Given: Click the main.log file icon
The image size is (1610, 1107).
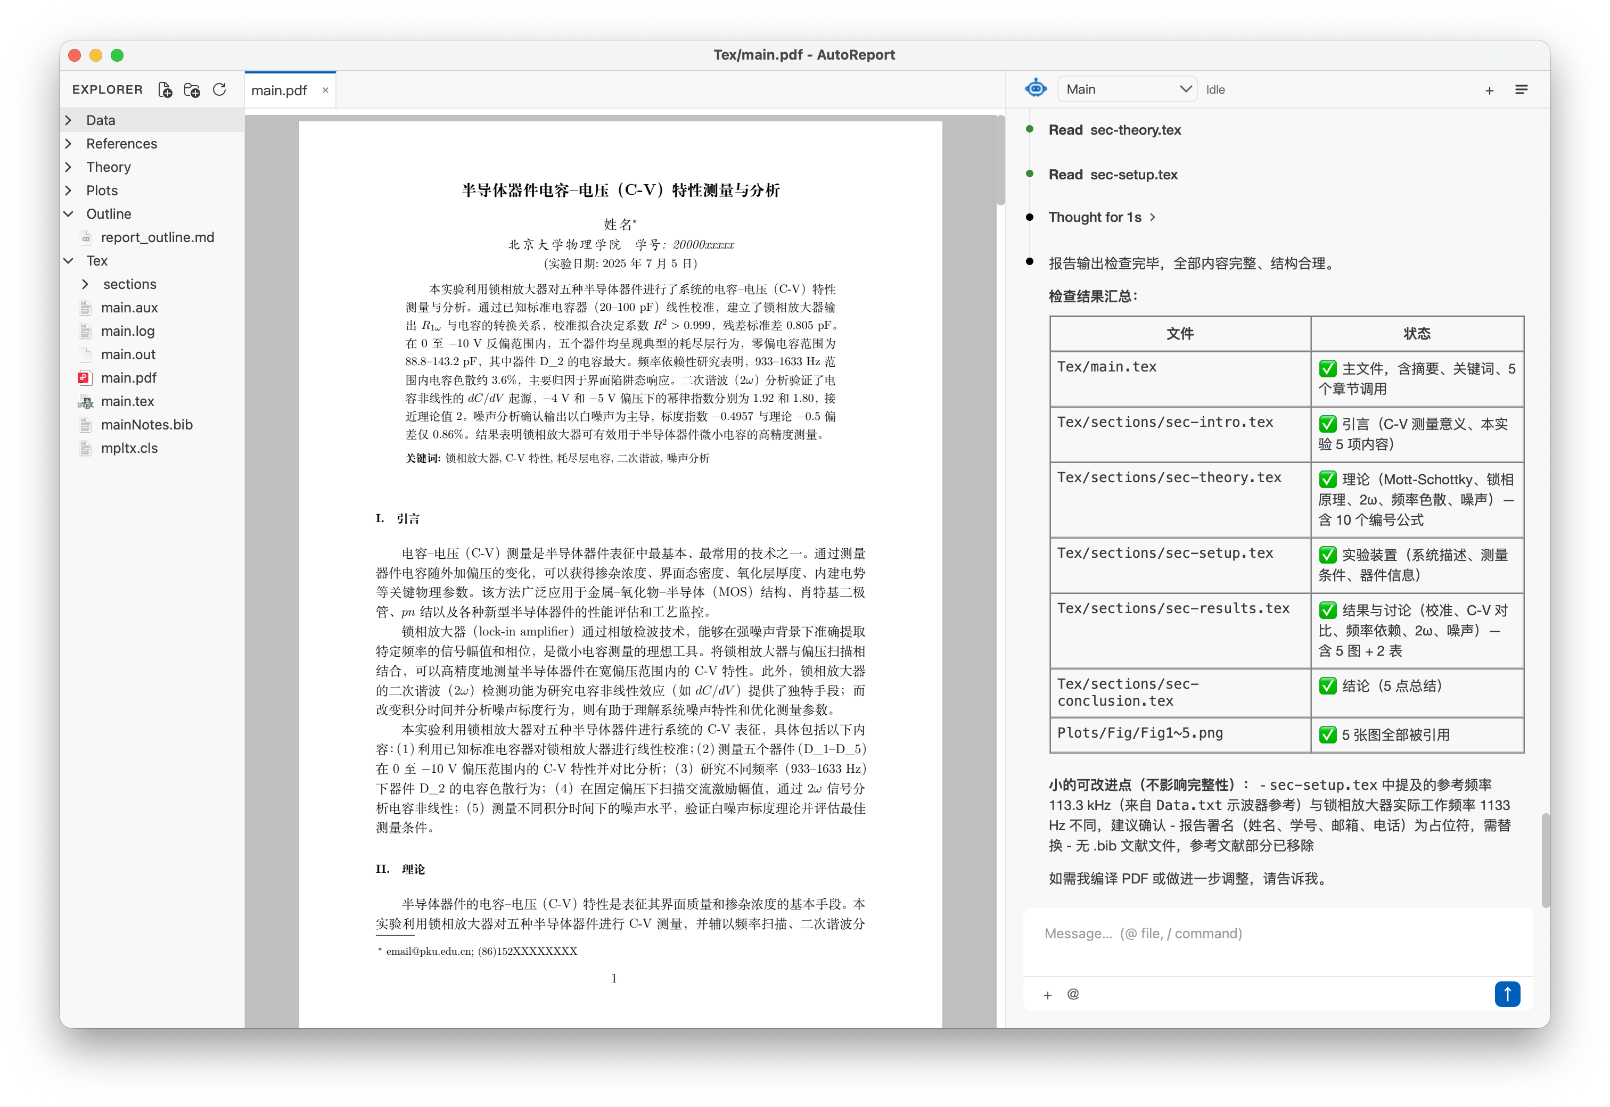Looking at the screenshot, I should pyautogui.click(x=85, y=332).
